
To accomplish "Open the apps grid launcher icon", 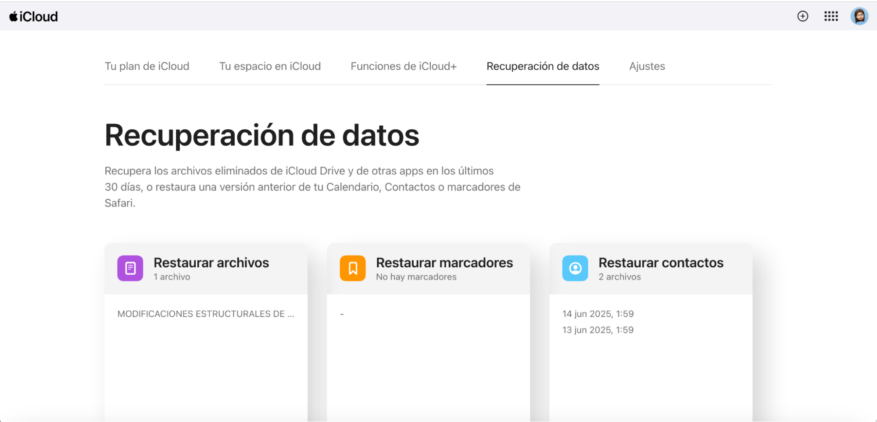I will click(x=830, y=16).
